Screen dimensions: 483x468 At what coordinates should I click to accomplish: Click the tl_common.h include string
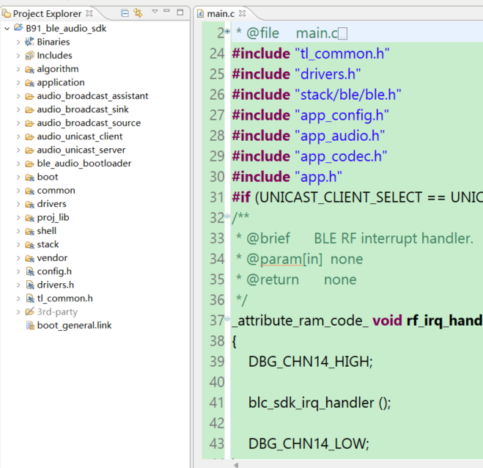click(x=341, y=54)
